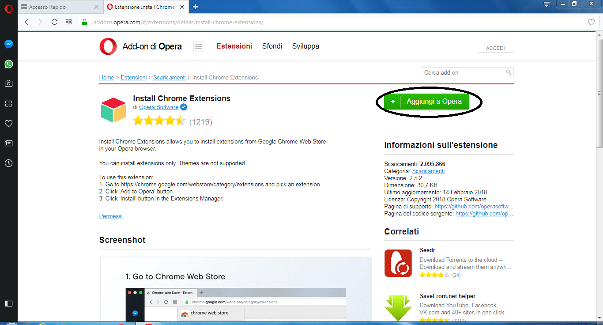Open history clock in sidebar
603x325 pixels.
8,163
